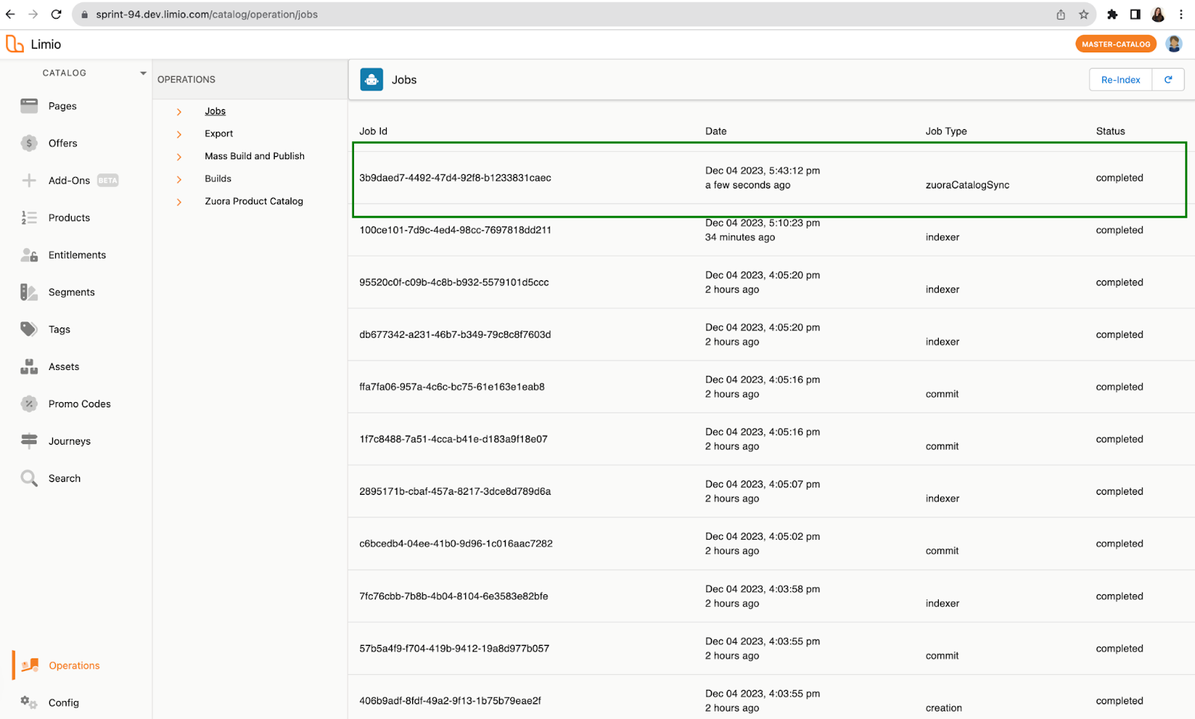Select the Promo Codes percent icon
The height and width of the screenshot is (719, 1195).
pyautogui.click(x=29, y=404)
